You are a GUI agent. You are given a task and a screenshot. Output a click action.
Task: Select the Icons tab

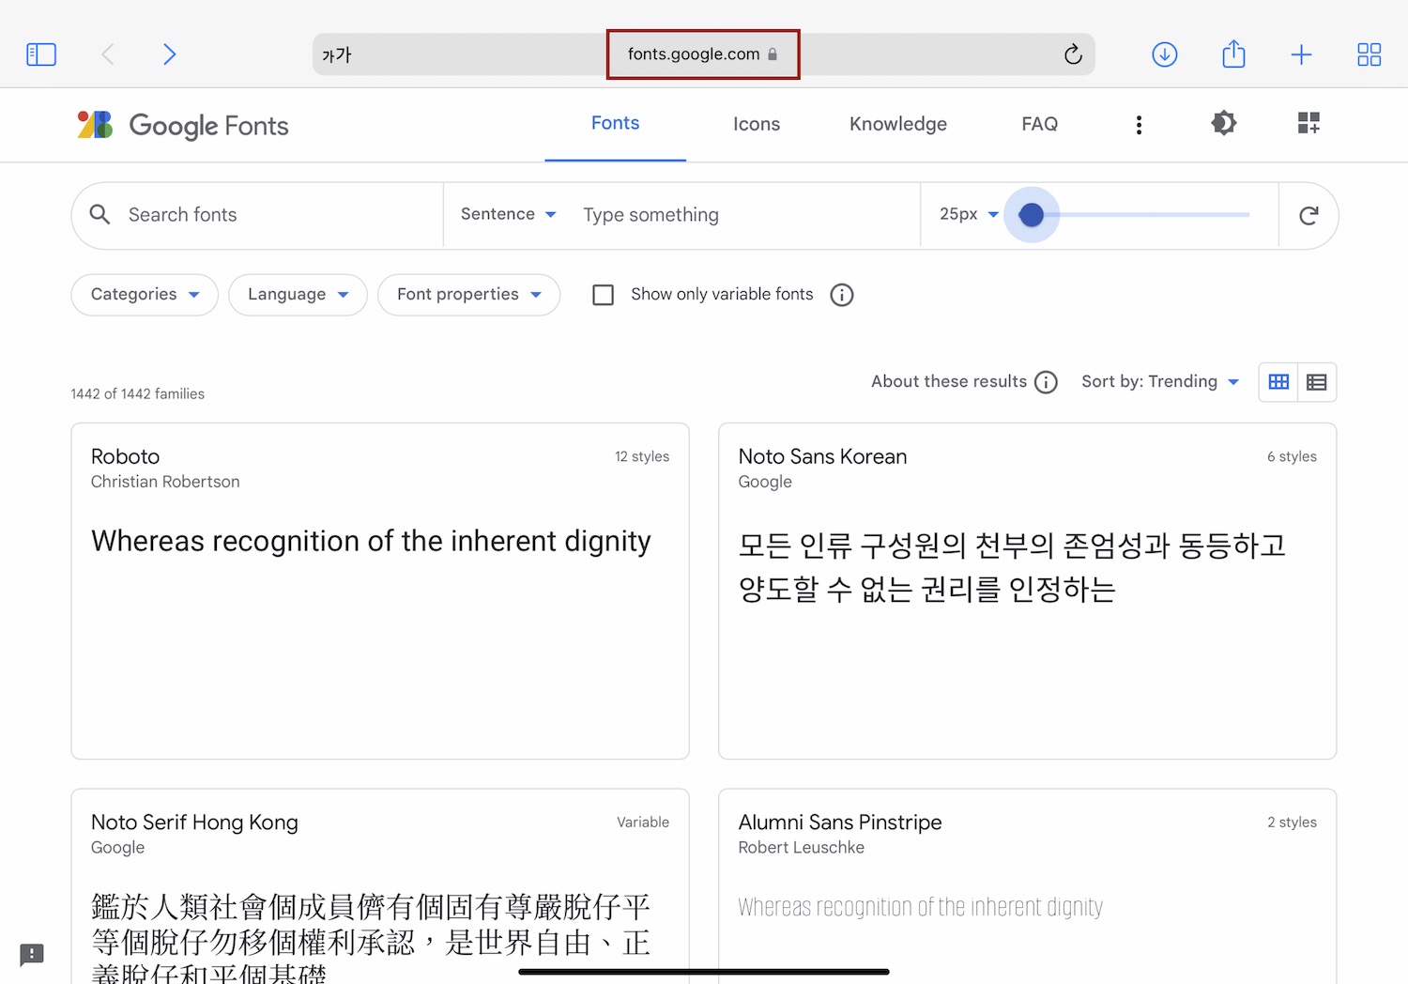tap(757, 124)
